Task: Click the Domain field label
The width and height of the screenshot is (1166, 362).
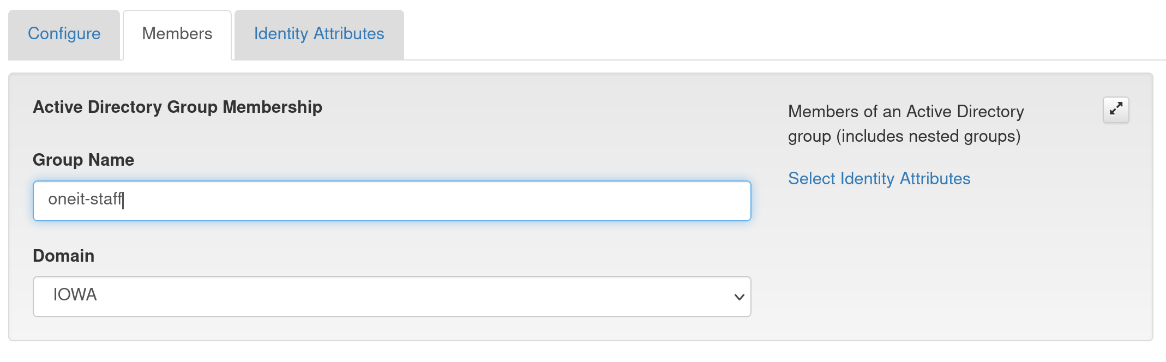Action: (64, 256)
